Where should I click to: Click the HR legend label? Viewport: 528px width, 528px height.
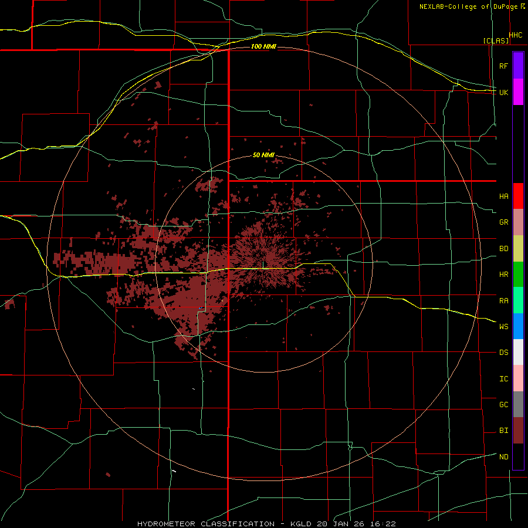[503, 275]
